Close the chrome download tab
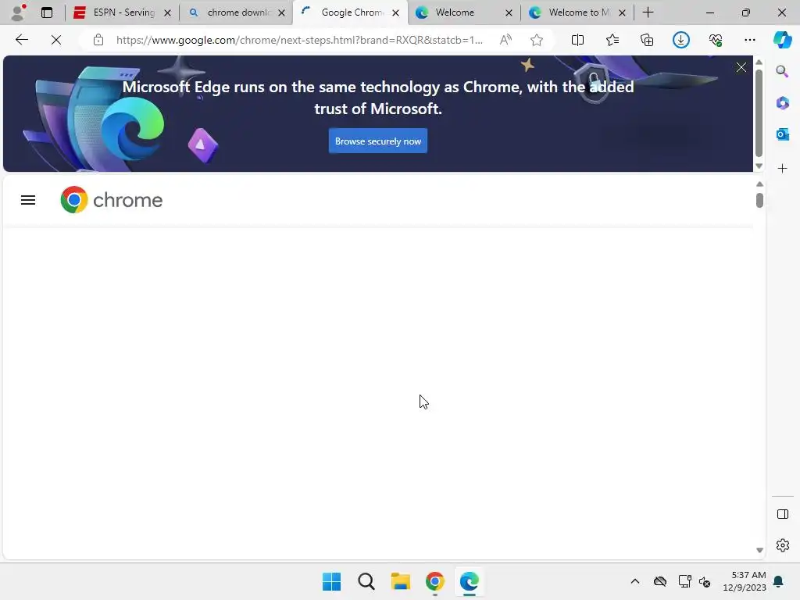 [281, 12]
